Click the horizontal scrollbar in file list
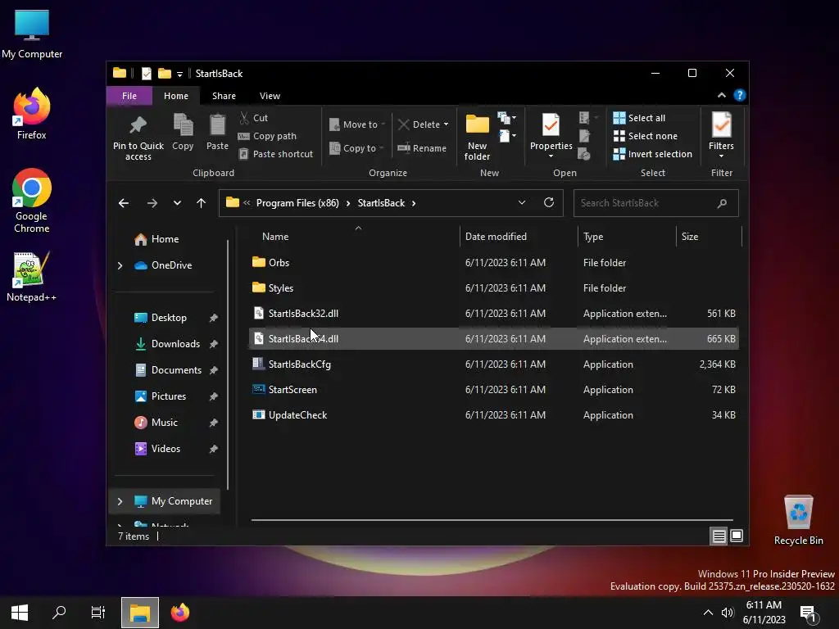 (x=492, y=520)
